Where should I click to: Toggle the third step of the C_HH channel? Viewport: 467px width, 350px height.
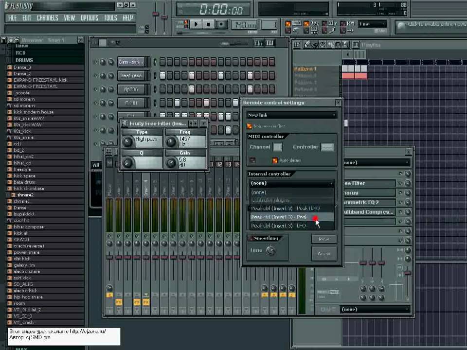pyautogui.click(x=177, y=103)
